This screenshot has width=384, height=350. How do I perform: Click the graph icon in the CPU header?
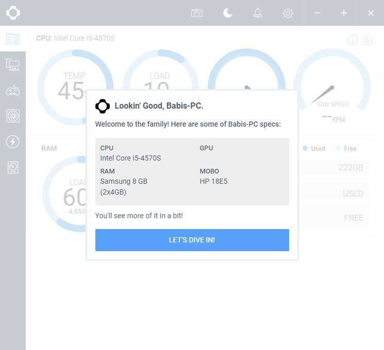click(x=368, y=40)
